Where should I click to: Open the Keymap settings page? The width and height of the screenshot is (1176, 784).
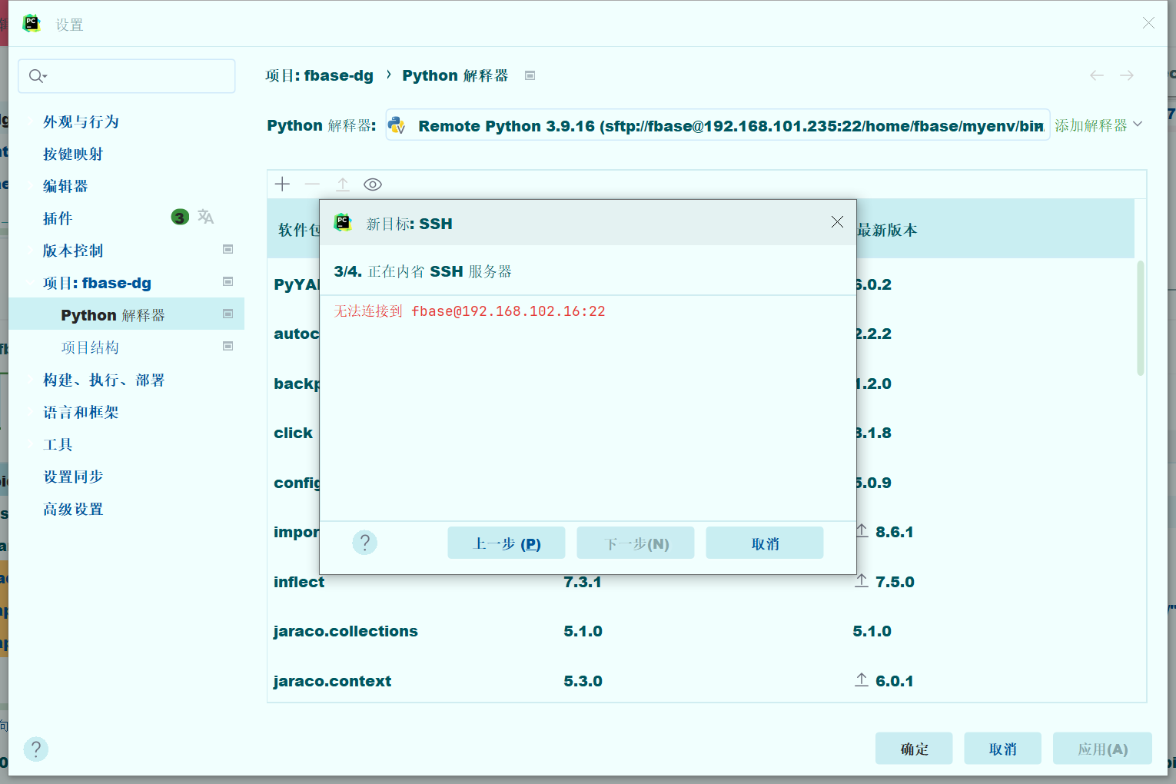point(73,154)
